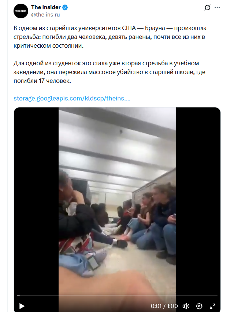Click the black letterbox area right of the video
234x312 pixels.
click(x=198, y=199)
